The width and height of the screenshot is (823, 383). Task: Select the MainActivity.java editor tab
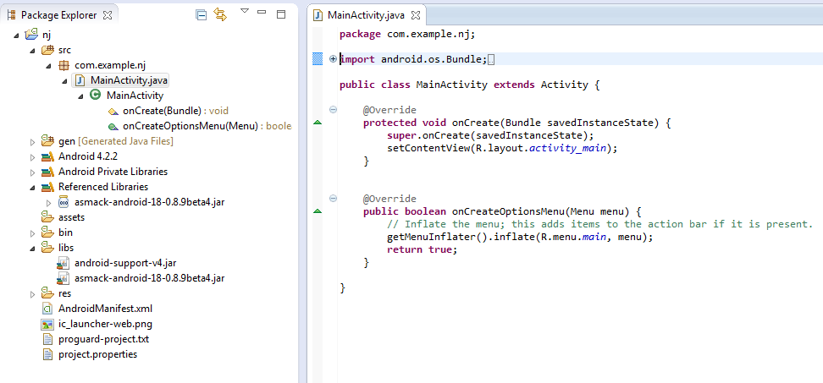point(366,15)
